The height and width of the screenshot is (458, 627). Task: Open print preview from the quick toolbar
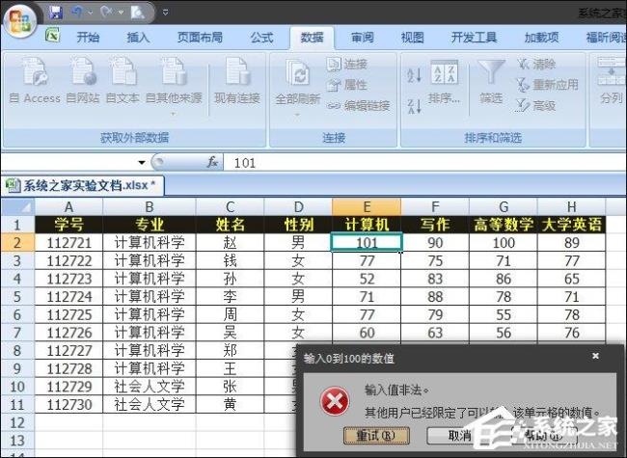(138, 13)
